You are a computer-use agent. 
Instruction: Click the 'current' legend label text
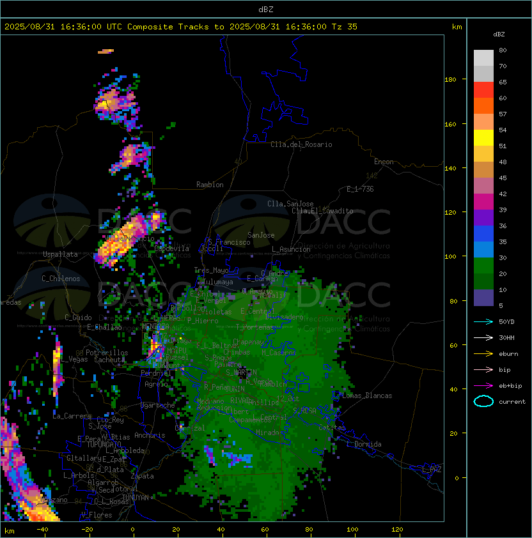coord(512,402)
